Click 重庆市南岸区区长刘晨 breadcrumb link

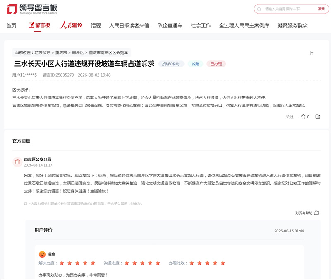click(x=108, y=53)
